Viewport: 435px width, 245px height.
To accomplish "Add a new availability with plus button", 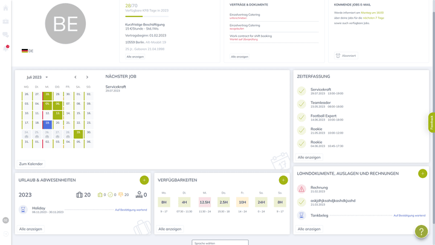I will pos(283,180).
